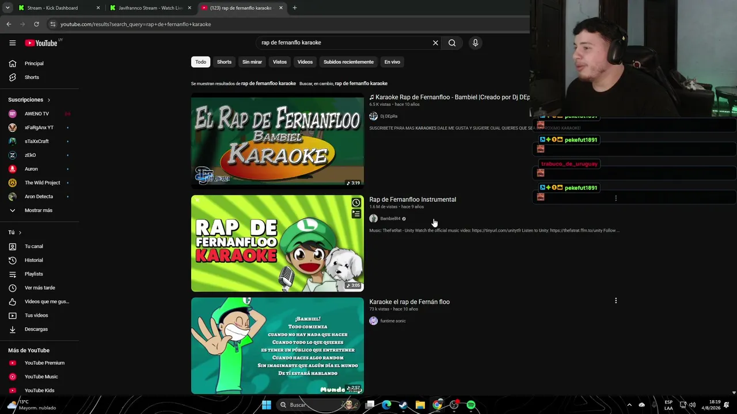Show hidden system tray icons
This screenshot has height=414, width=737.
click(x=629, y=405)
